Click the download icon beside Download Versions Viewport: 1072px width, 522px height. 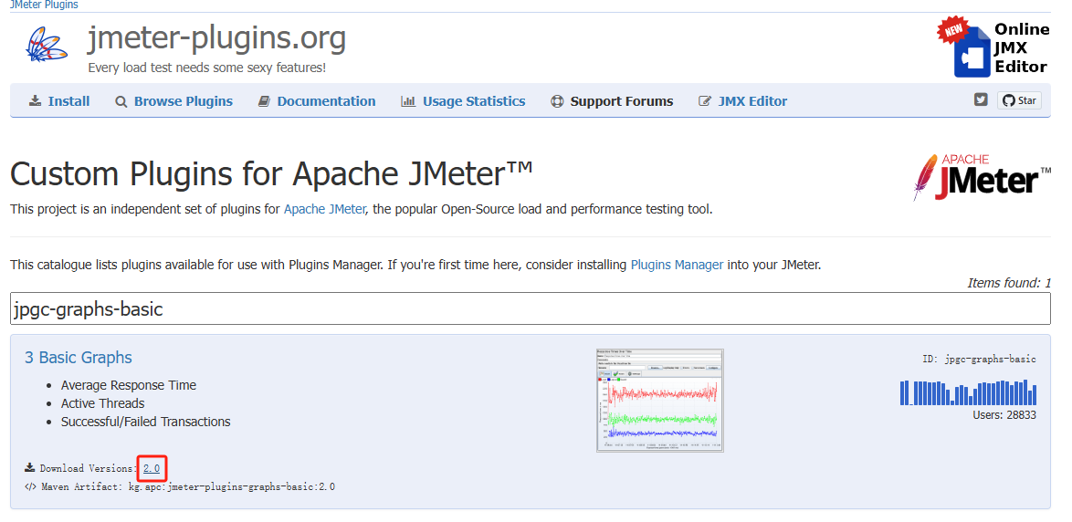(29, 468)
